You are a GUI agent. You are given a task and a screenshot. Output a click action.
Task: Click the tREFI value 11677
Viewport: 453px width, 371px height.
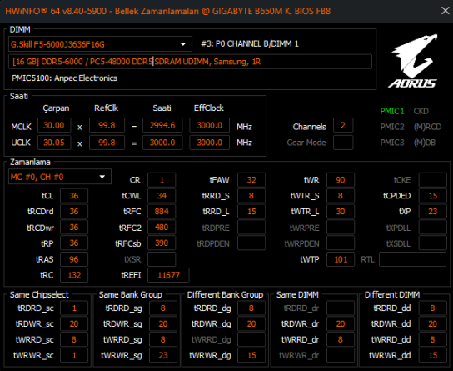point(168,275)
